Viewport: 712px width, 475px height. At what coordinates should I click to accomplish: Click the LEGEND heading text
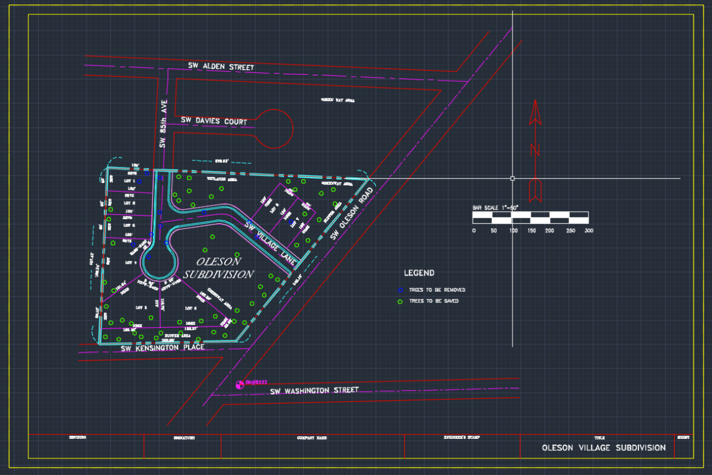click(419, 273)
